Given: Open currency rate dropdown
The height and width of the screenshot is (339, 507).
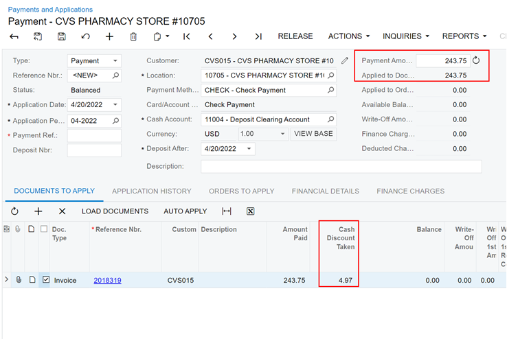Looking at the screenshot, I should (282, 134).
